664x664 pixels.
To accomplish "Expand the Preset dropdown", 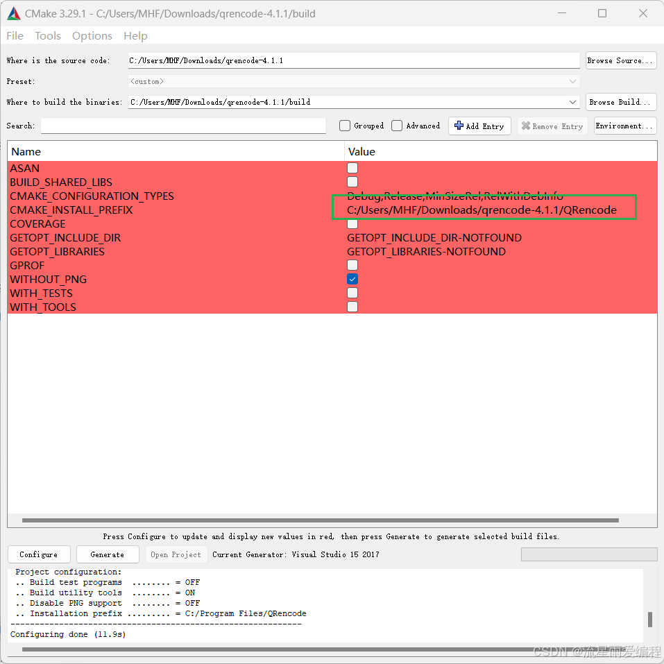I will [572, 81].
